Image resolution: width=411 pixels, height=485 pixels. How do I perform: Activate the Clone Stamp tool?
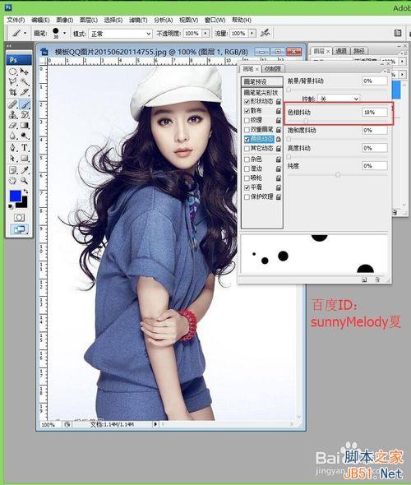pyautogui.click(x=12, y=115)
